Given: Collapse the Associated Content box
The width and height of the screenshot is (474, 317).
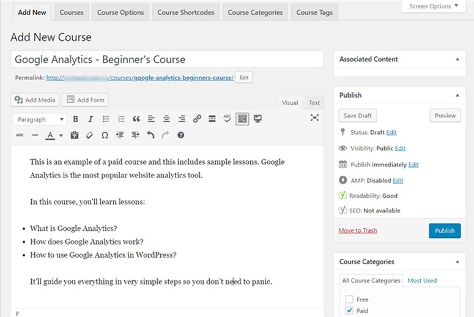Looking at the screenshot, I should pos(457,59).
